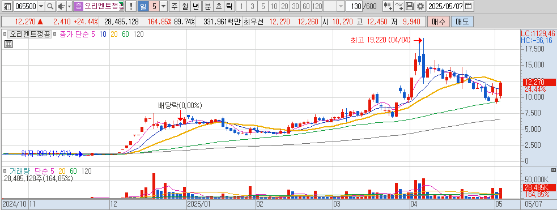Select interval preset 10

click(x=274, y=6)
